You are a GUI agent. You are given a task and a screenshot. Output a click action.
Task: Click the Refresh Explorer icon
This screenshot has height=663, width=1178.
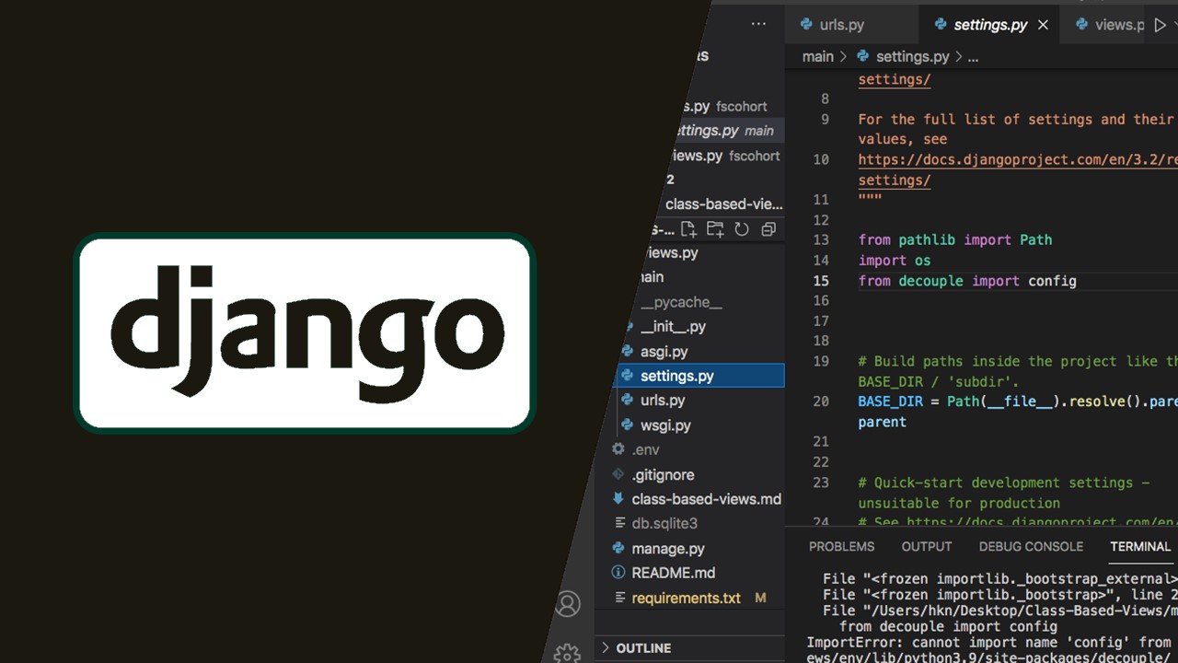tap(742, 229)
